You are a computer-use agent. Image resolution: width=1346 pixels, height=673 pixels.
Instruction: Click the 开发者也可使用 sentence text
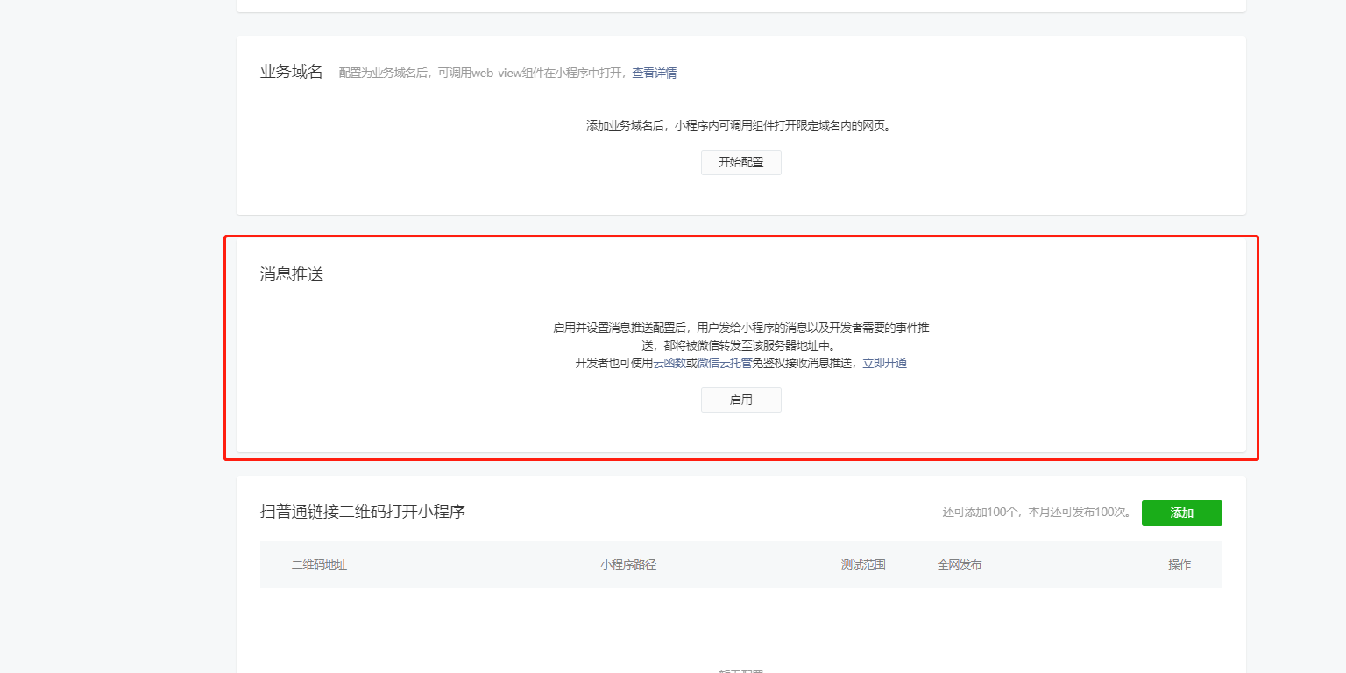(x=613, y=363)
